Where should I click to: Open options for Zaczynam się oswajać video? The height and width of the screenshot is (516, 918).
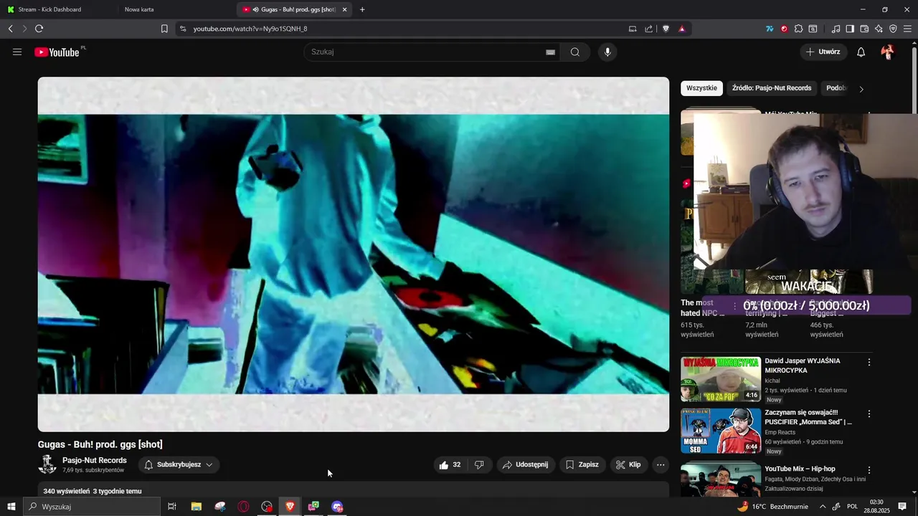coord(869,414)
